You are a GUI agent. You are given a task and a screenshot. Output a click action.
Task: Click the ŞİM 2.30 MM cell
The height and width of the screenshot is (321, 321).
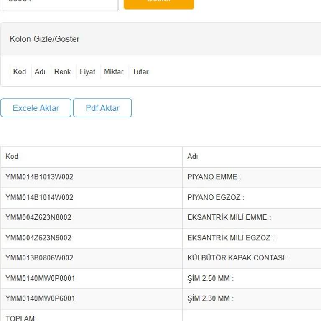[x=252, y=299]
